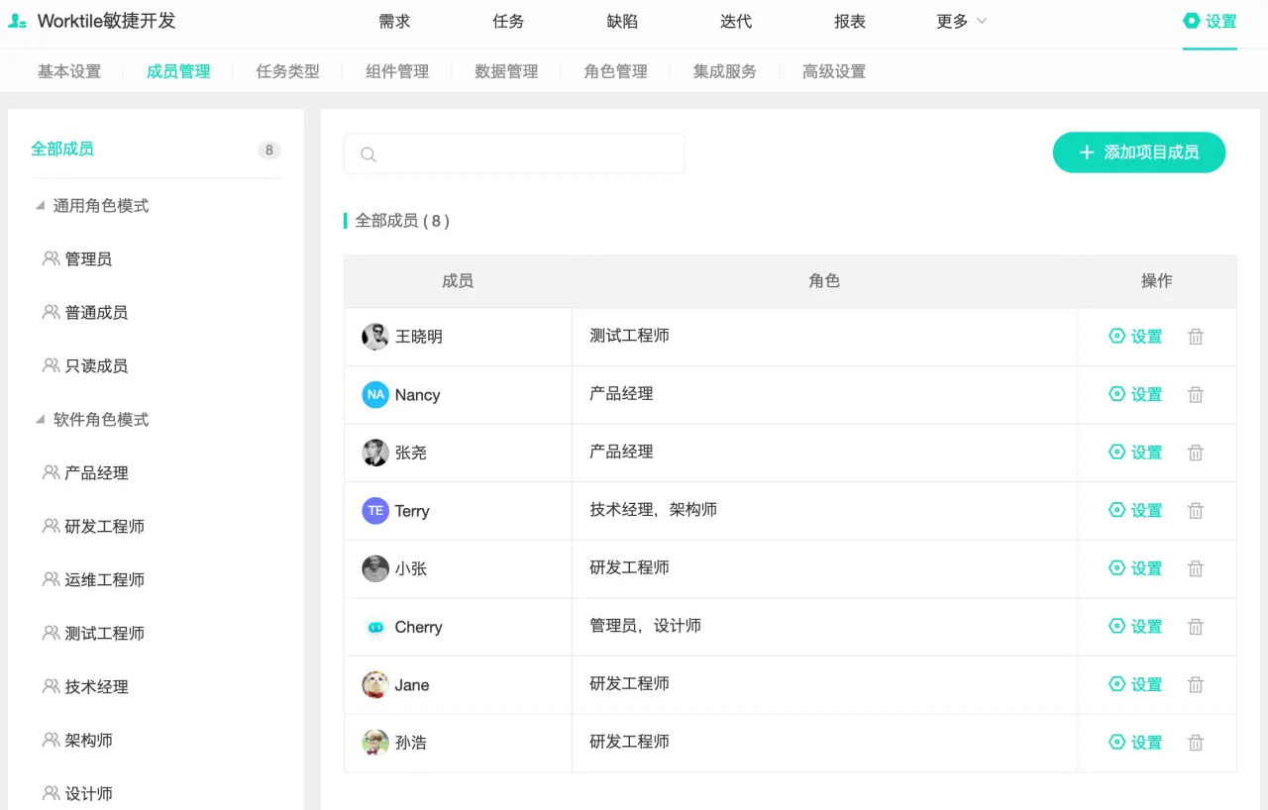Image resolution: width=1268 pixels, height=810 pixels.
Task: Open the 报表 section
Action: pos(850,21)
